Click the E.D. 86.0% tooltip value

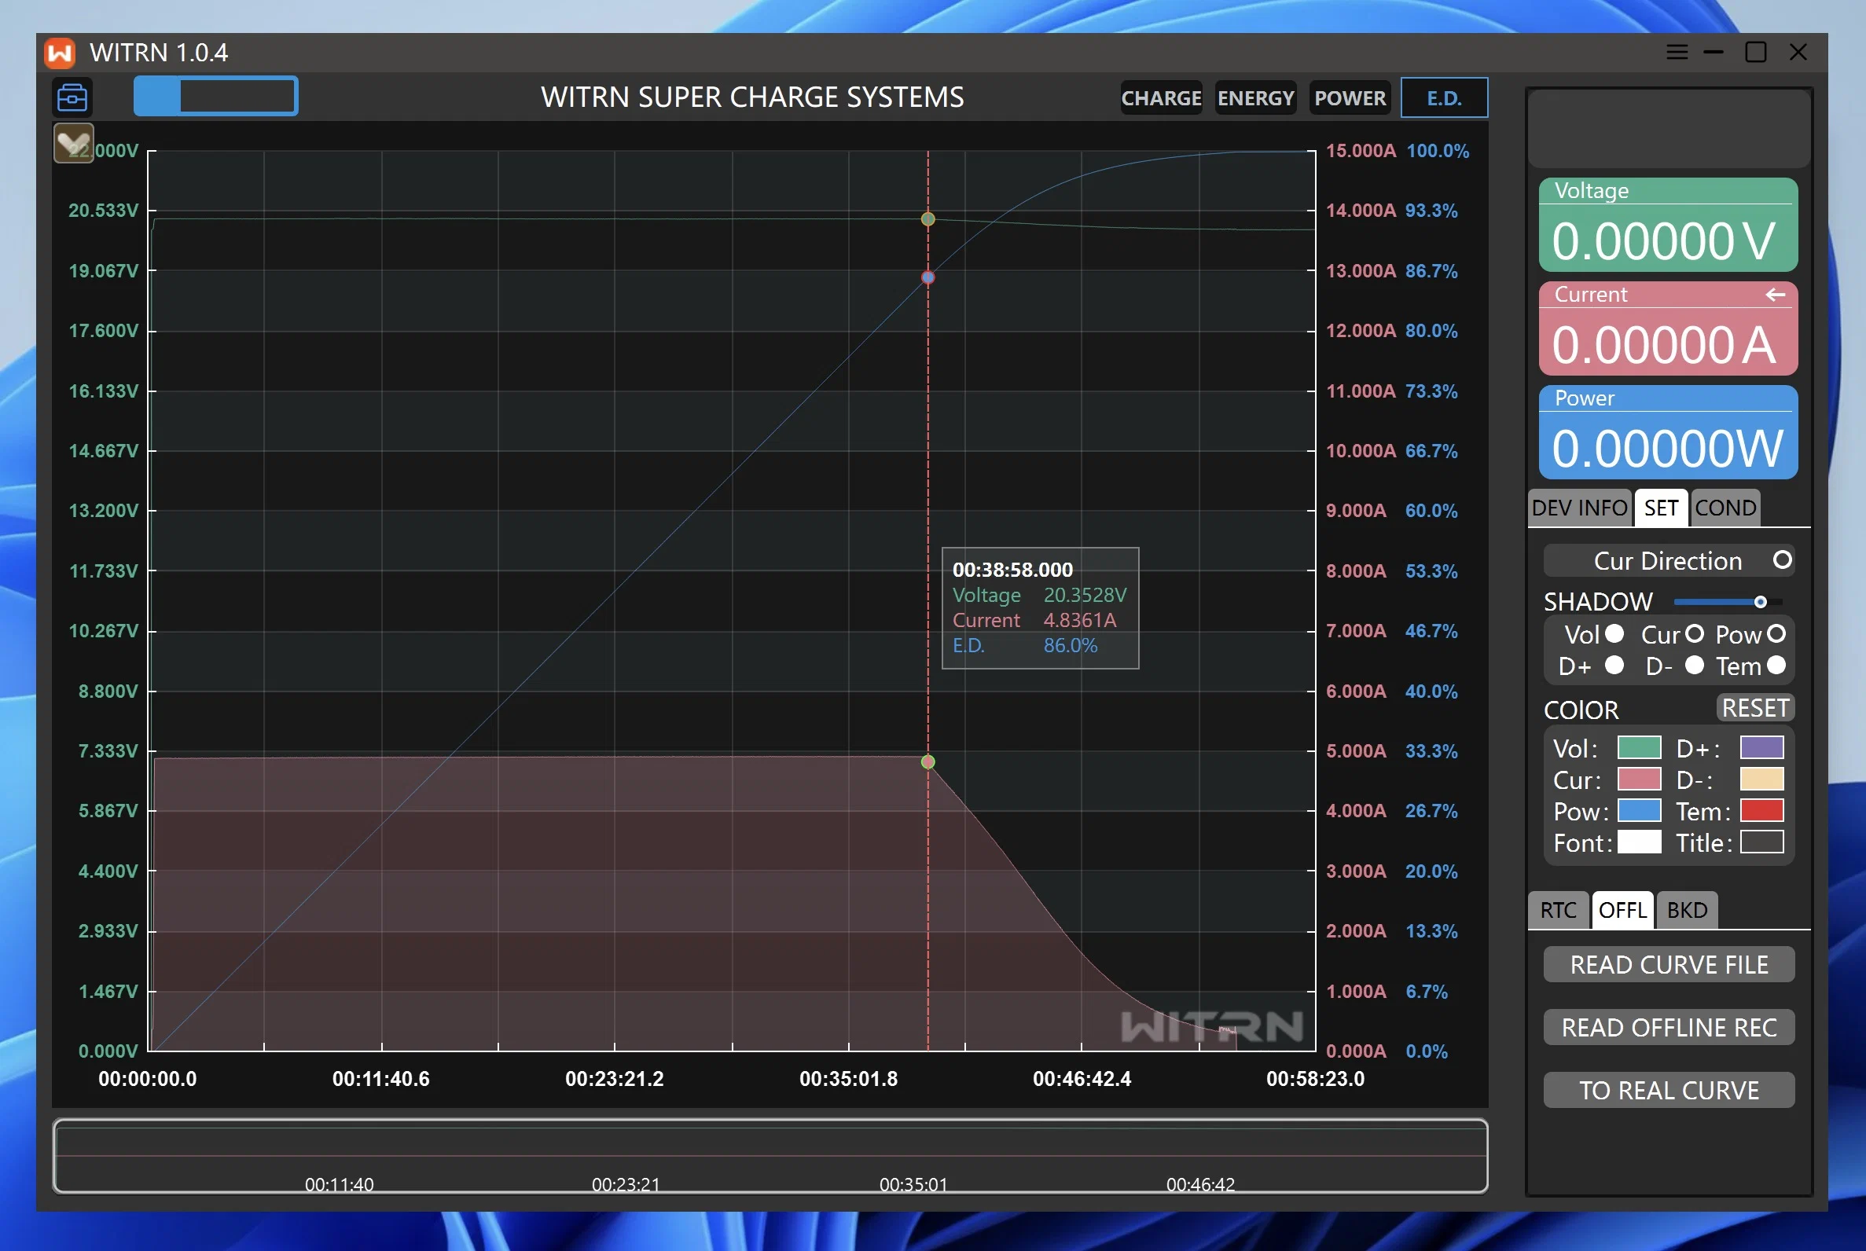pos(1071,645)
